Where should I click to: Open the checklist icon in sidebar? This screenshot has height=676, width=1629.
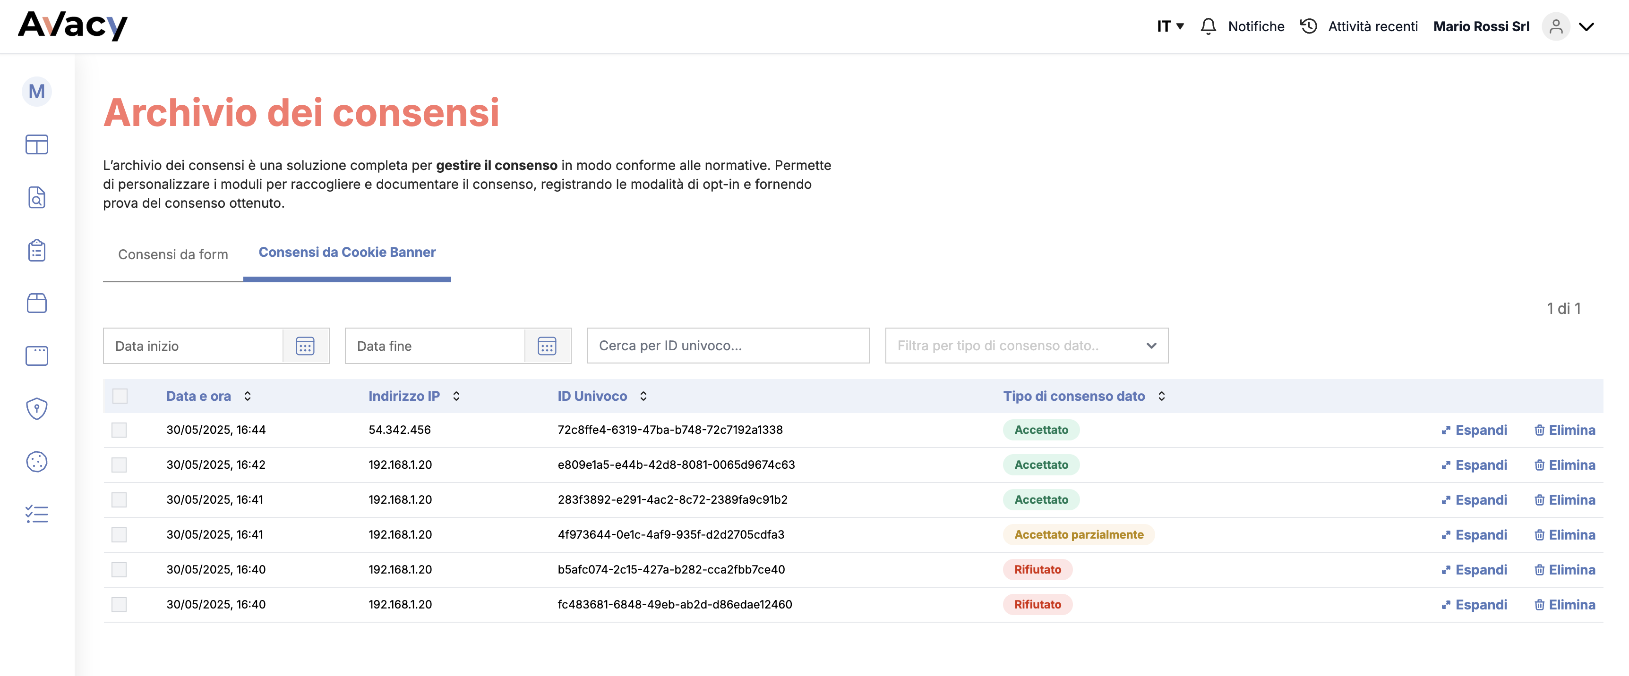(37, 514)
